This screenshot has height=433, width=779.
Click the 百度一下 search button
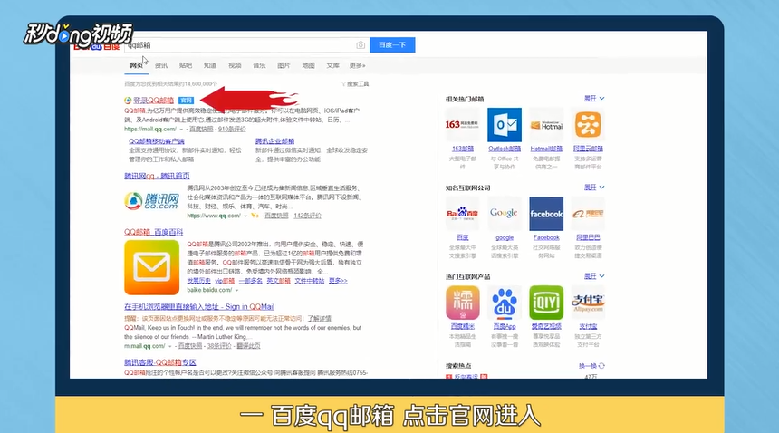pyautogui.click(x=392, y=44)
